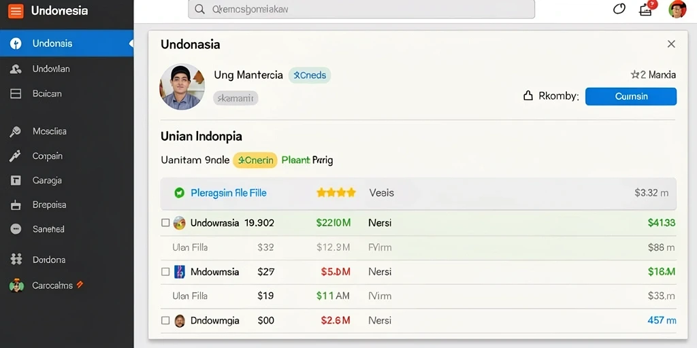Close the Undonasia dialog
Screen dimensions: 697x348
(x=671, y=44)
